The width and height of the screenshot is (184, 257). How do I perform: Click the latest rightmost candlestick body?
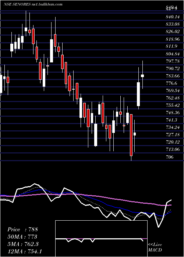[142, 76]
